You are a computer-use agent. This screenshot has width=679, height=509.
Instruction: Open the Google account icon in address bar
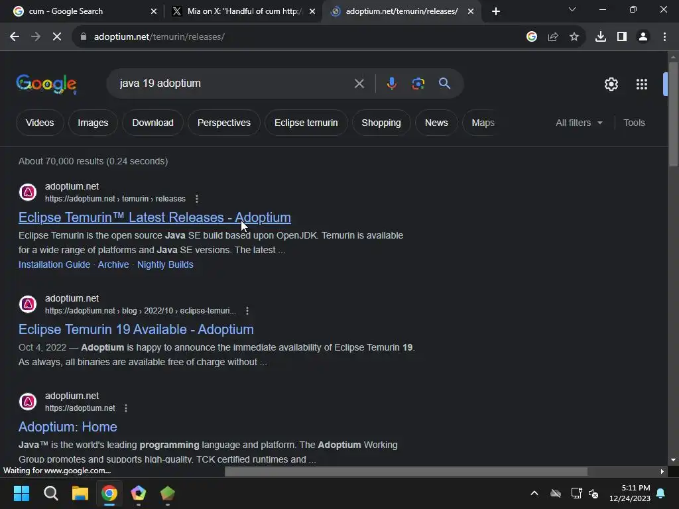[x=532, y=37]
